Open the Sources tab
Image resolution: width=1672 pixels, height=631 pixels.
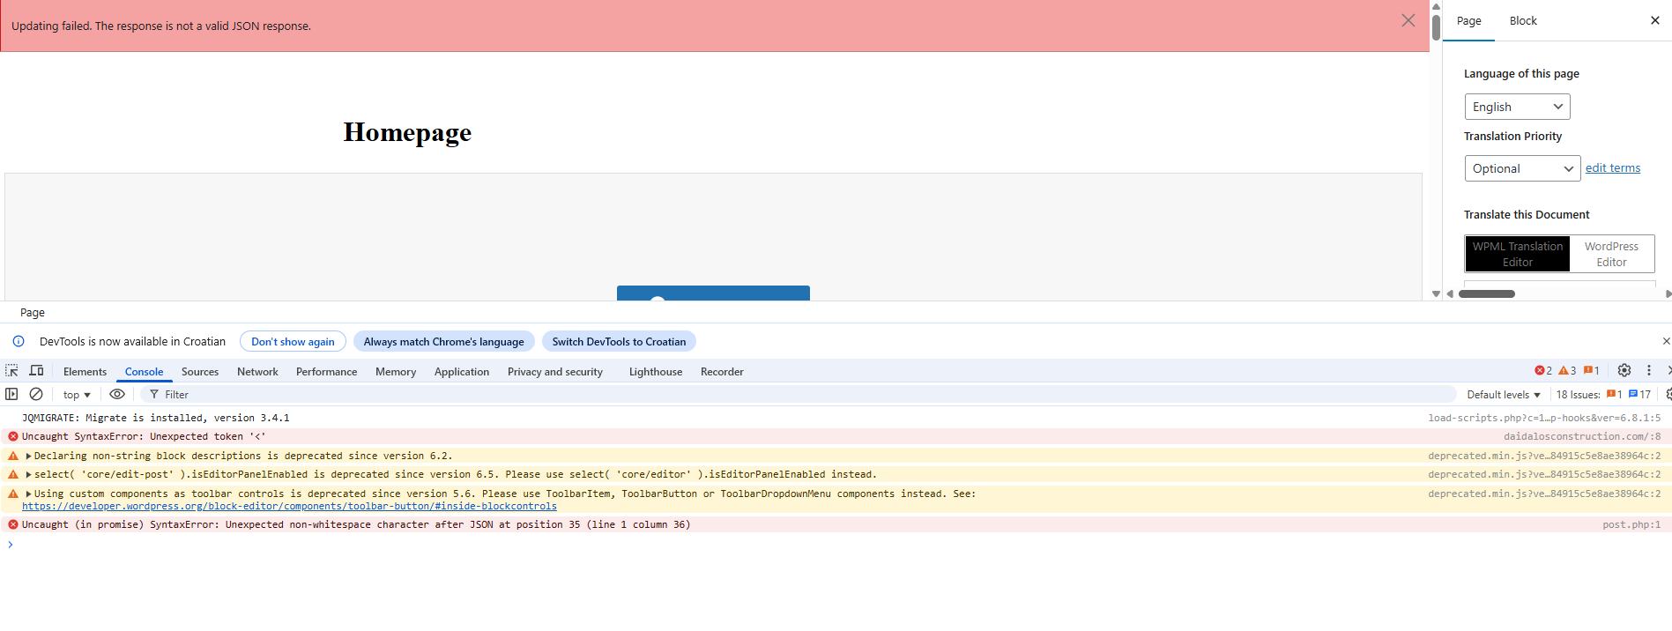[x=200, y=372]
